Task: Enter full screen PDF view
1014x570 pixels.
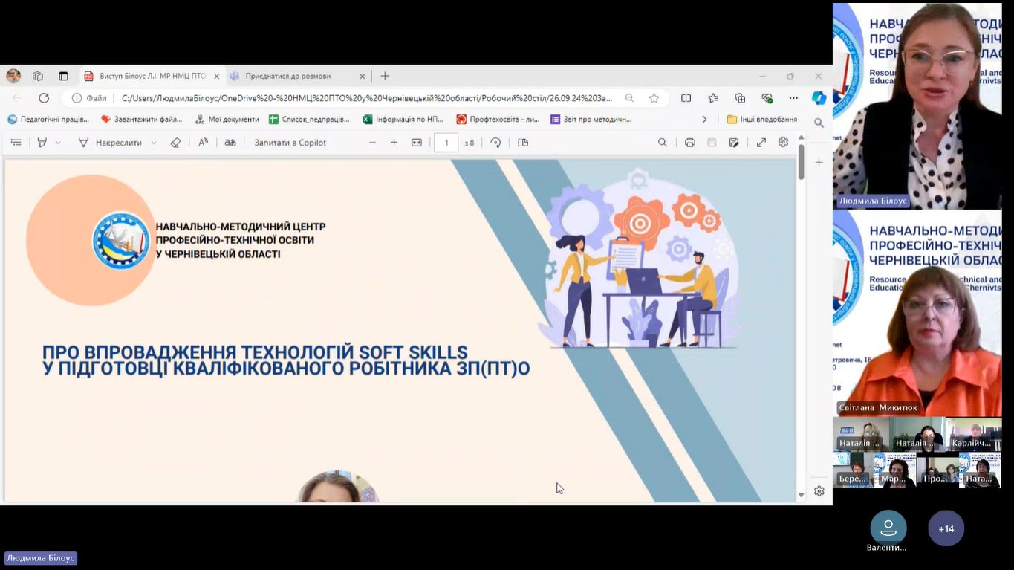Action: tap(761, 143)
